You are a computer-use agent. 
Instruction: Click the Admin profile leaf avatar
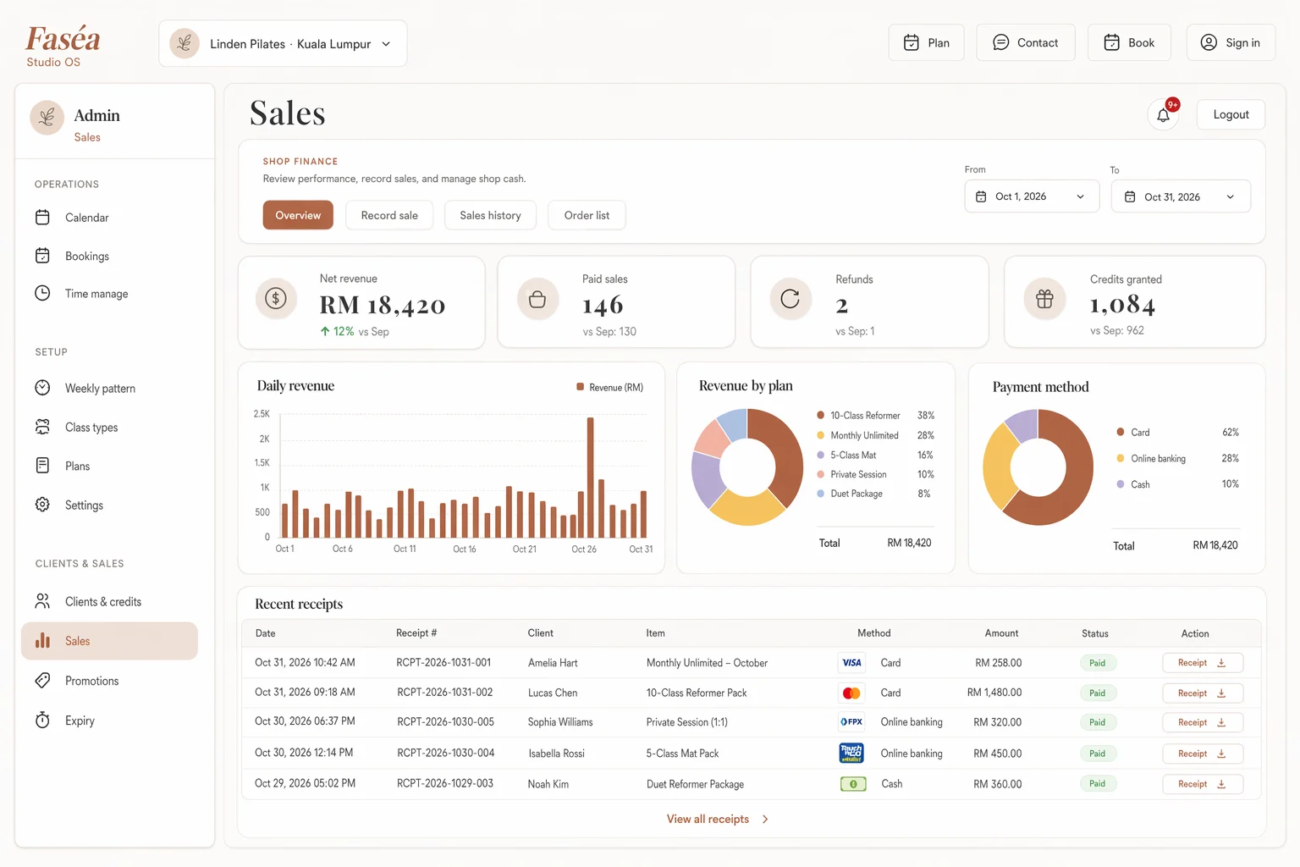(x=47, y=118)
